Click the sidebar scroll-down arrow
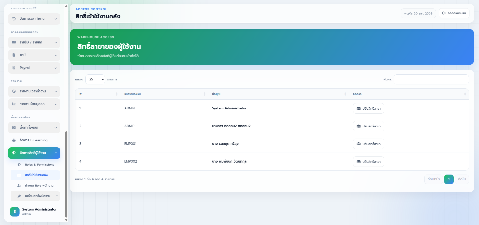 [x=66, y=220]
